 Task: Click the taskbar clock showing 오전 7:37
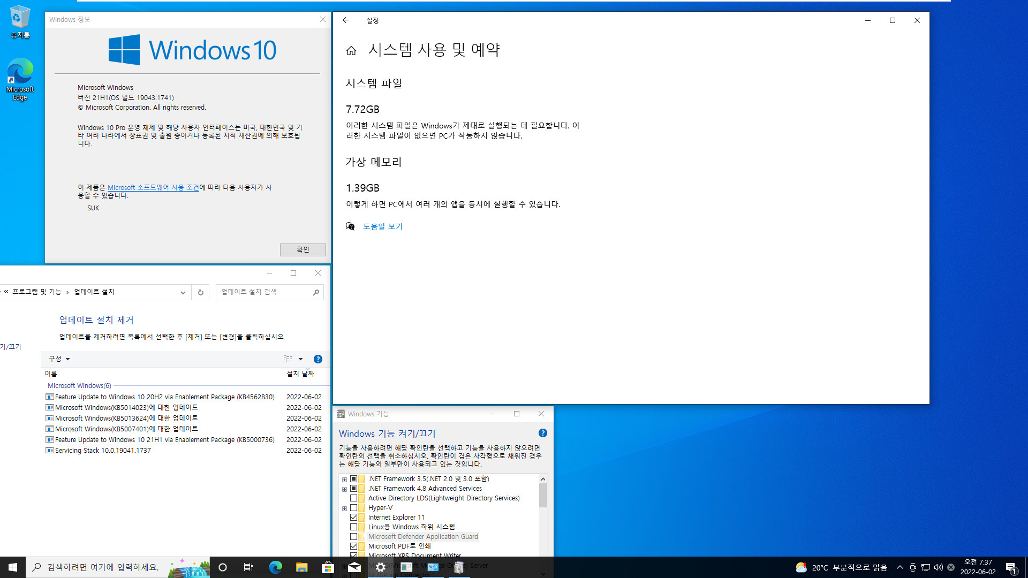(x=978, y=567)
